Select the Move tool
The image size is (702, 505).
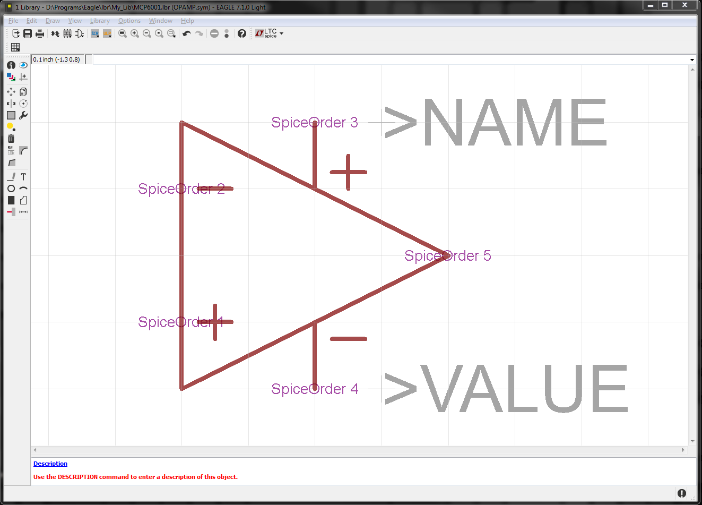point(11,92)
